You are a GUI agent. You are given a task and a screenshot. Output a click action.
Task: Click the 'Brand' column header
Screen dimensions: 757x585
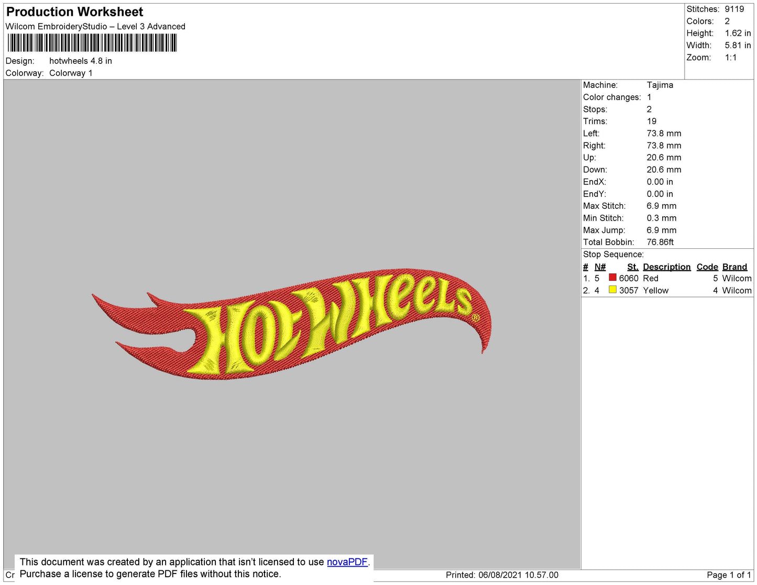tap(734, 267)
